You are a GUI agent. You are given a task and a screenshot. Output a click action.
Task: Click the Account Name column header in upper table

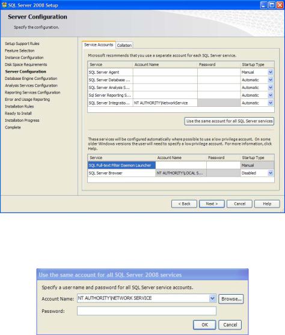pos(165,64)
